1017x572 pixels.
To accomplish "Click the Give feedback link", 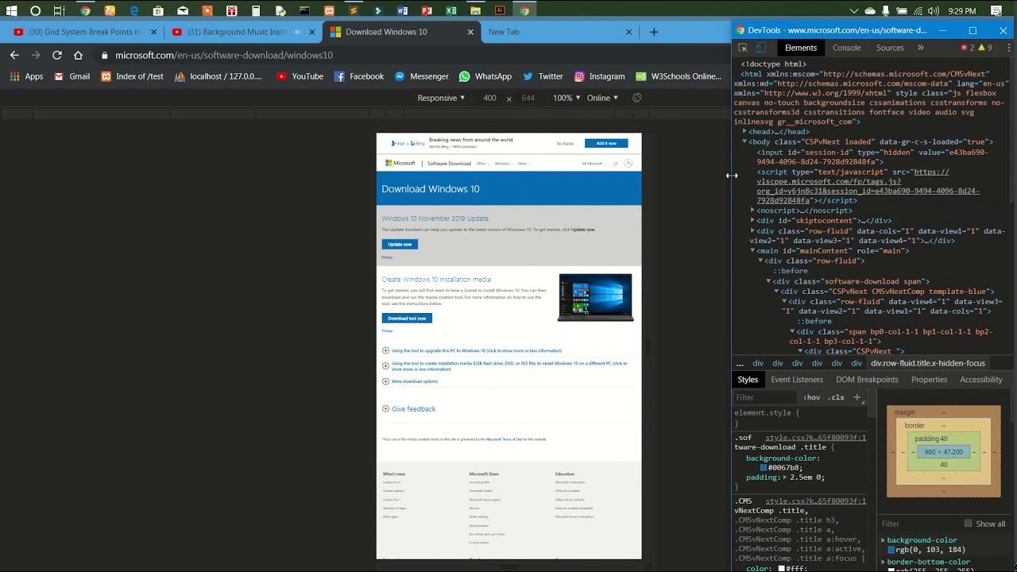I will (x=413, y=408).
